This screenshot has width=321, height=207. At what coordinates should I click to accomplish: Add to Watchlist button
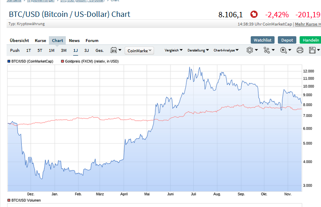tap(263, 40)
